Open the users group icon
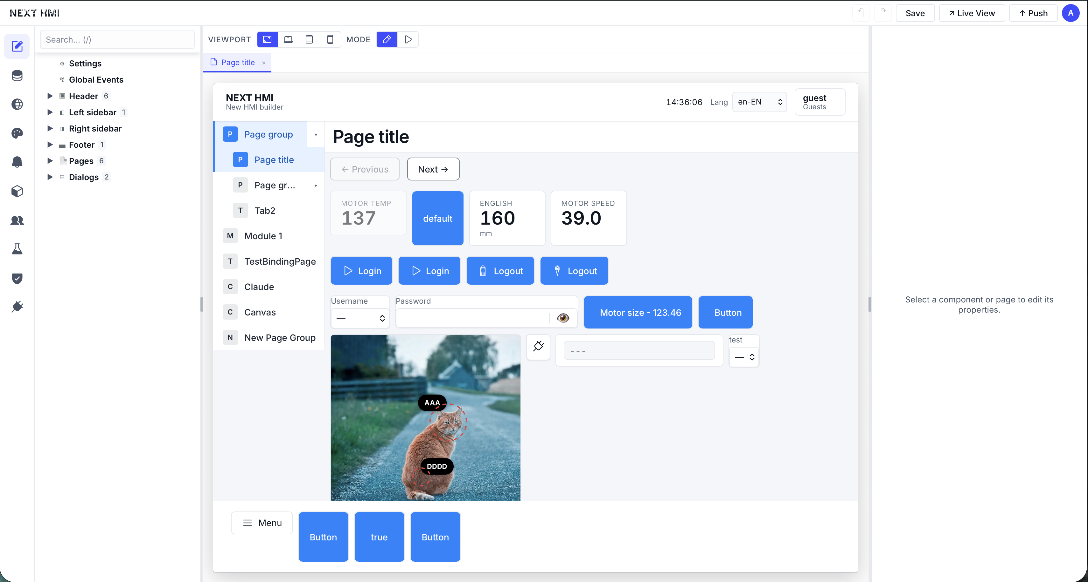Image resolution: width=1088 pixels, height=582 pixels. click(x=17, y=220)
